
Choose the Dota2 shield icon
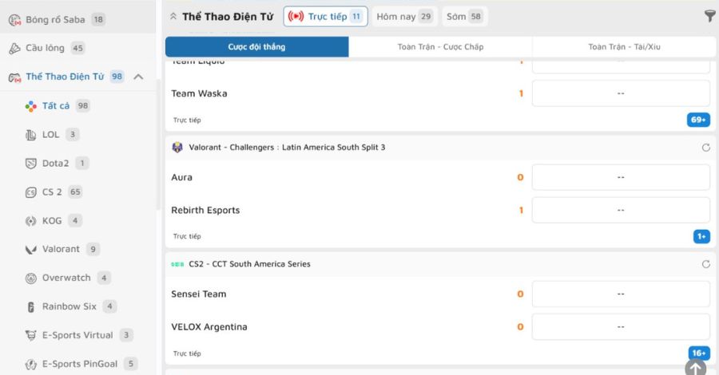pos(30,164)
